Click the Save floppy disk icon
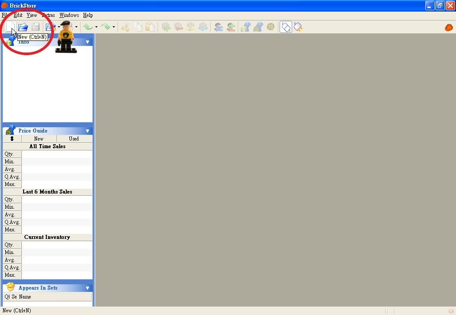The width and height of the screenshot is (456, 315). [x=36, y=27]
